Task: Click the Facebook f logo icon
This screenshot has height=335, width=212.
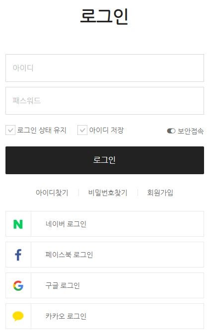Action: click(x=18, y=255)
